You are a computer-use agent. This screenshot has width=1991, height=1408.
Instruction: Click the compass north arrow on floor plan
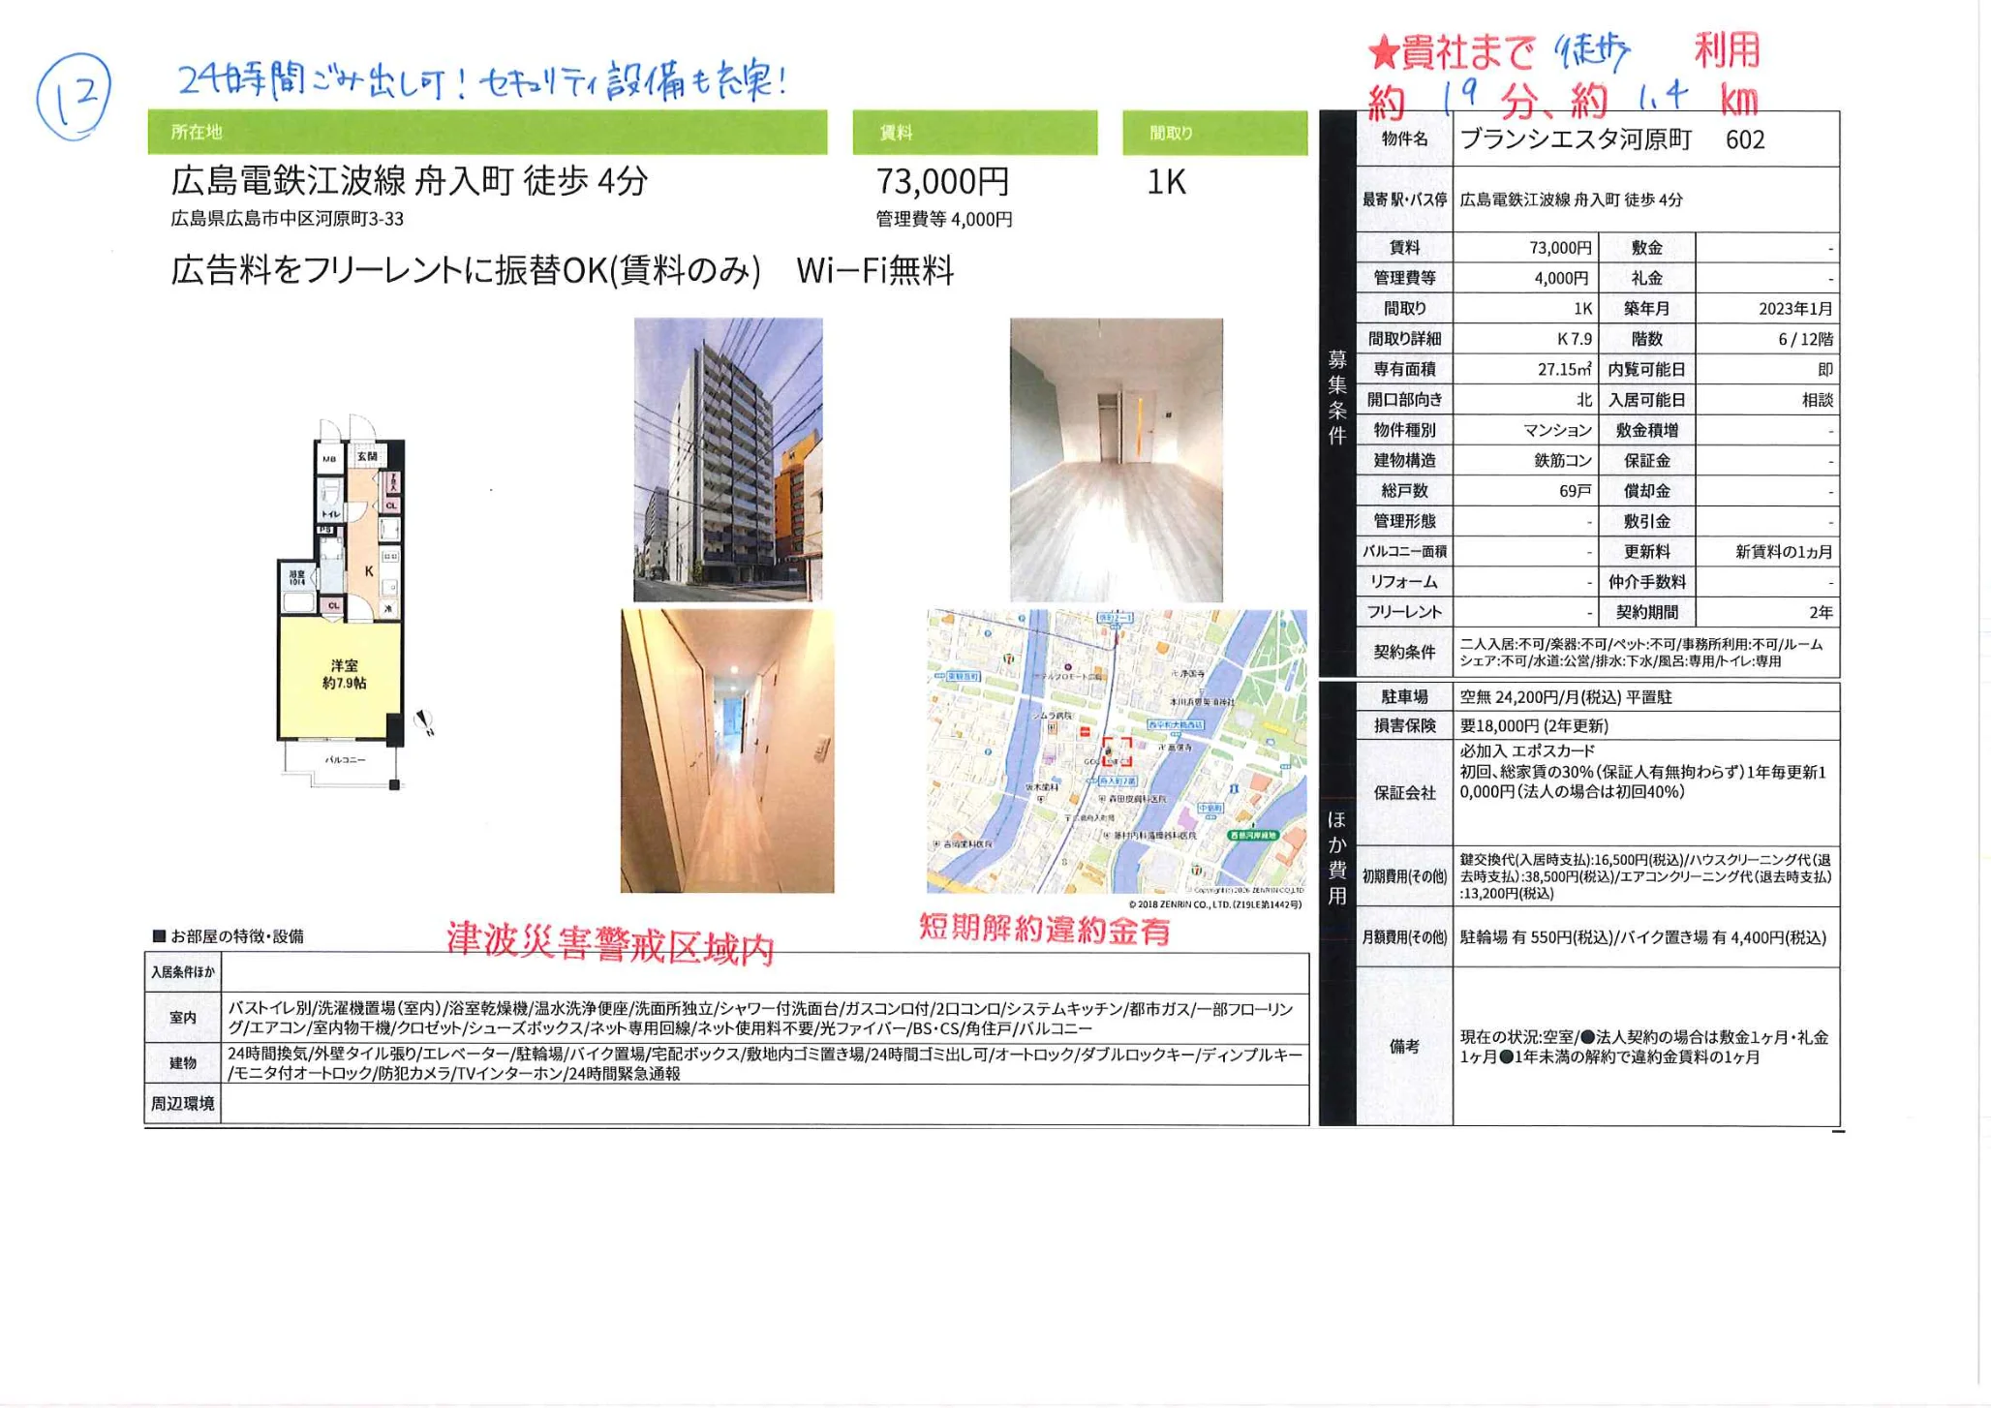[x=423, y=721]
